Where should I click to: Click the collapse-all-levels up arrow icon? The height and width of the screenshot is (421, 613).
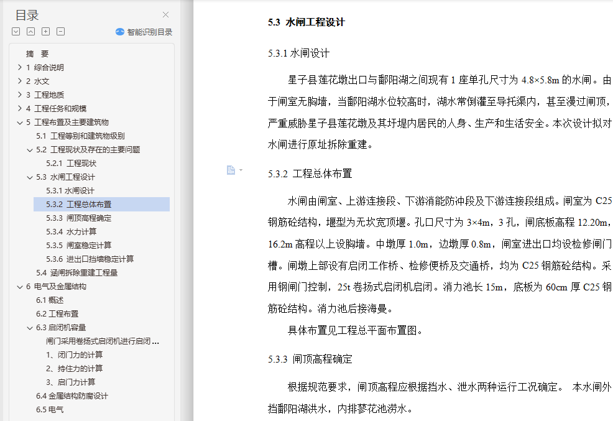31,32
